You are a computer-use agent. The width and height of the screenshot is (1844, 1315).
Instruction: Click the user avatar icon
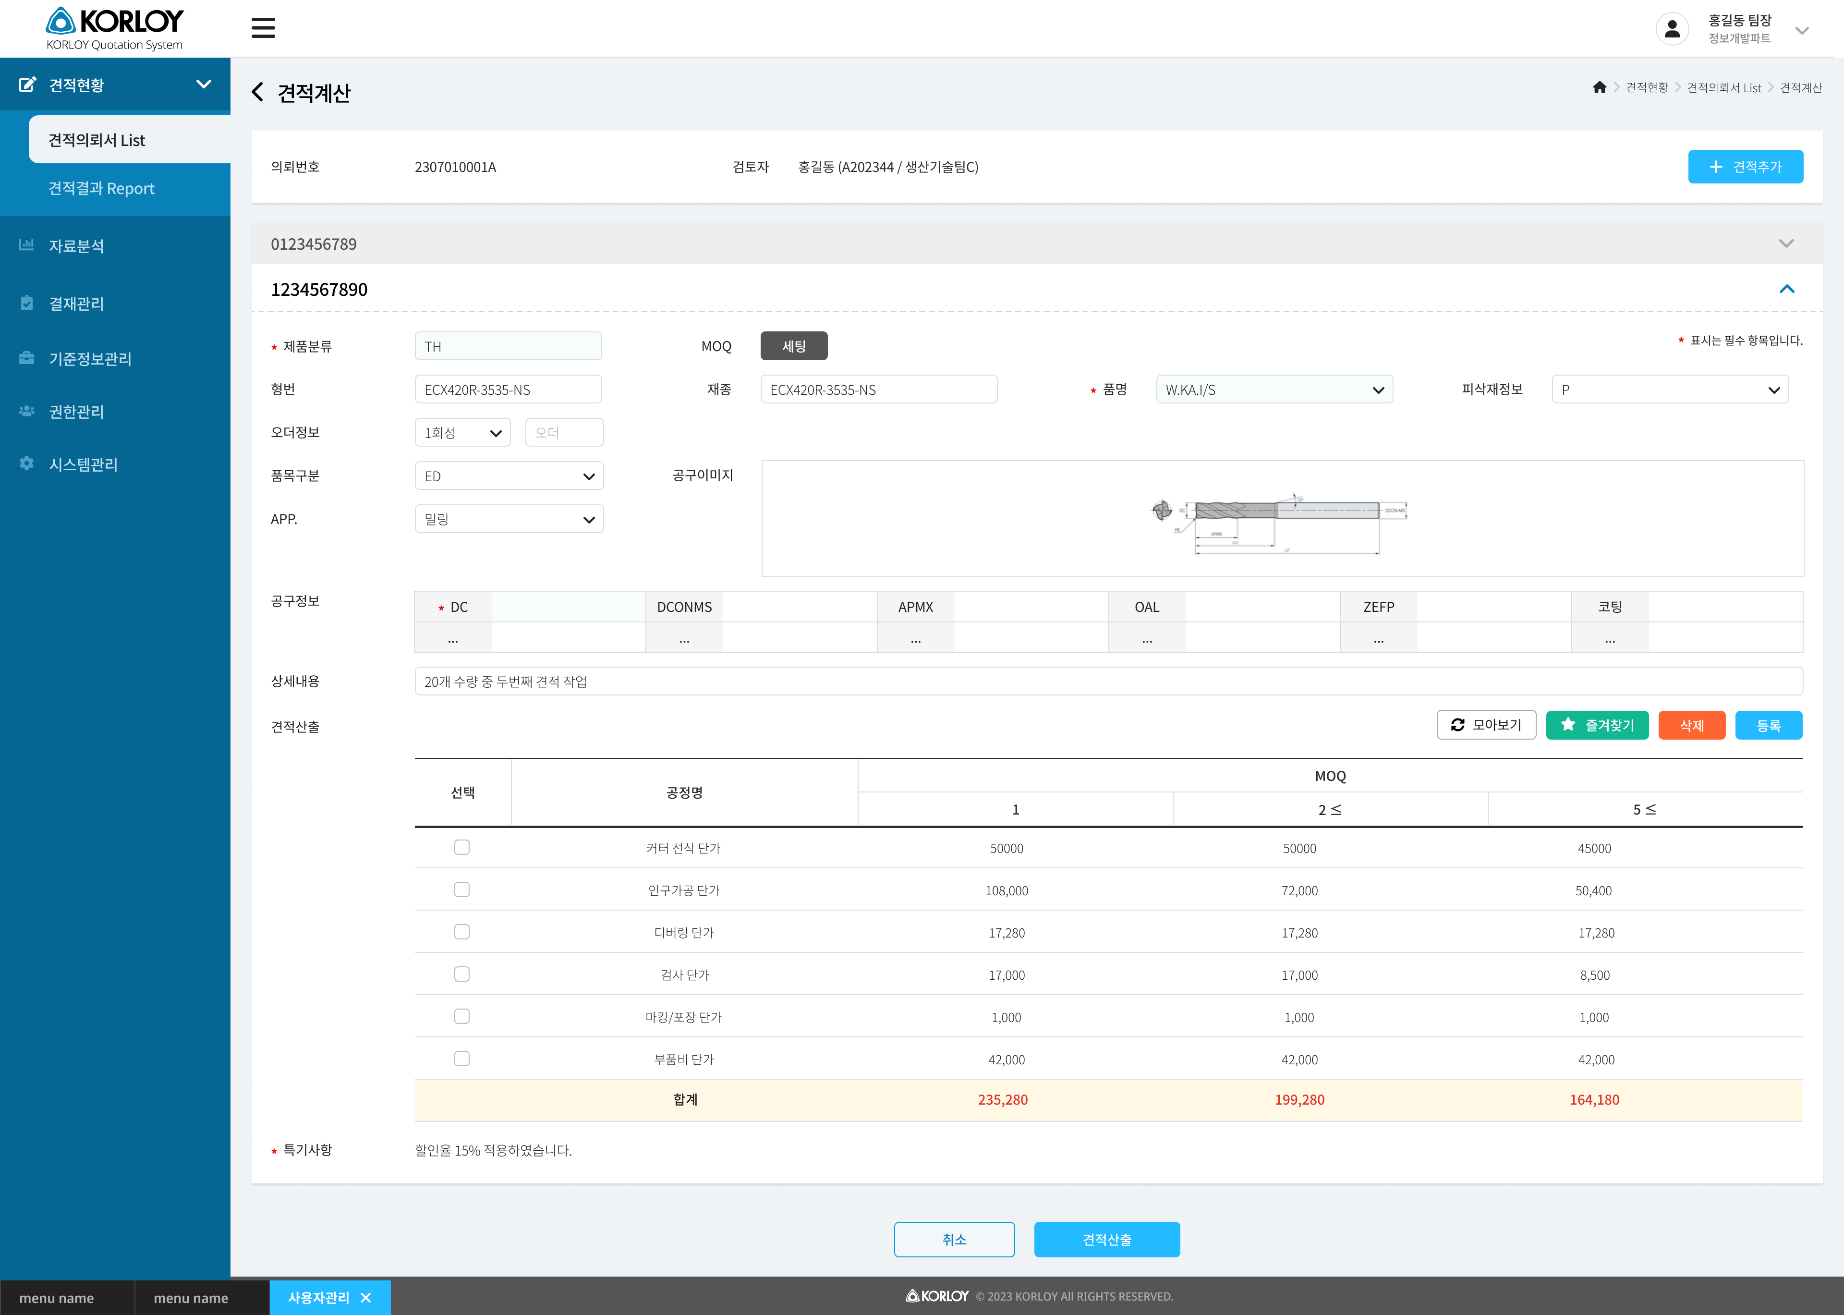tap(1672, 29)
